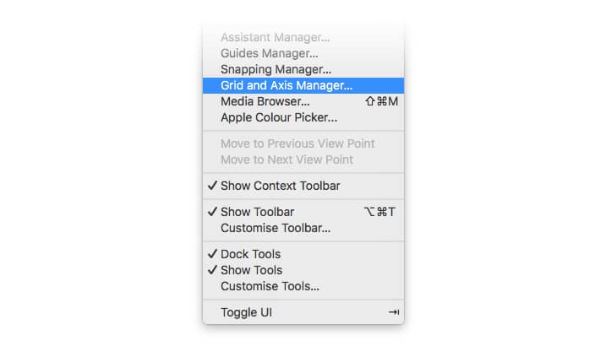Select Move to Previous View Point
Viewport: 606px width, 357px height.
[303, 143]
